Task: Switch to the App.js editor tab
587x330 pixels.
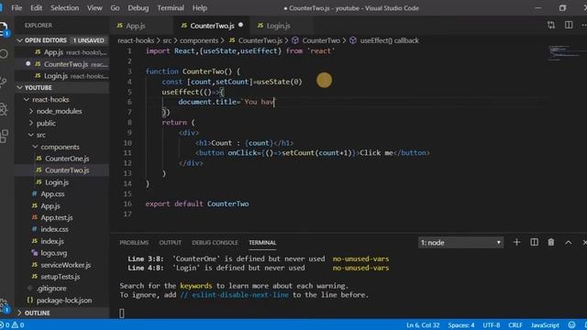Action: tap(135, 26)
